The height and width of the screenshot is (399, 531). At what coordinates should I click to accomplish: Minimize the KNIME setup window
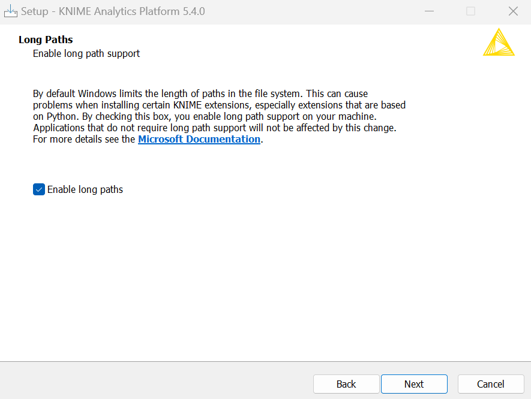(428, 11)
